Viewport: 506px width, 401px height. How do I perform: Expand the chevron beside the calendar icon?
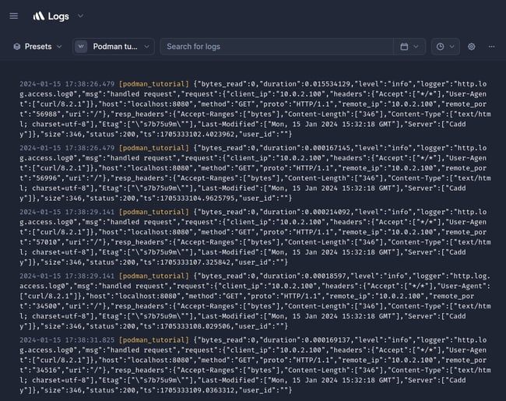click(x=416, y=47)
